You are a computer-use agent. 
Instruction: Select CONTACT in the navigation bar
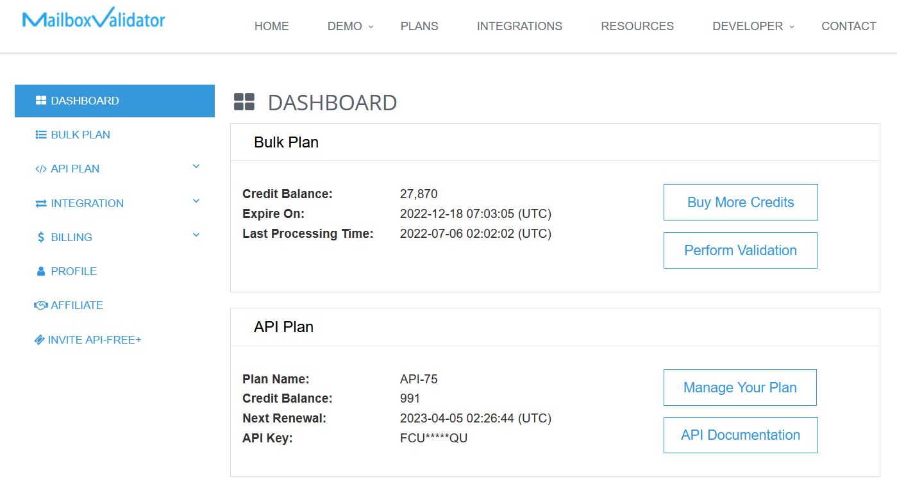848,26
